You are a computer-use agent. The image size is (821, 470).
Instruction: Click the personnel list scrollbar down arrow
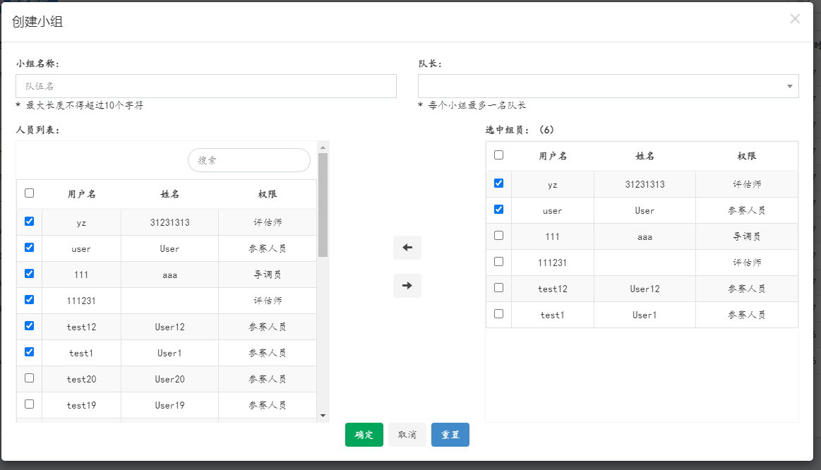click(323, 416)
